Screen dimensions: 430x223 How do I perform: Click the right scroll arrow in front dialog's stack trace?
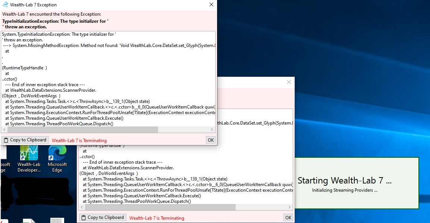pos(212,129)
